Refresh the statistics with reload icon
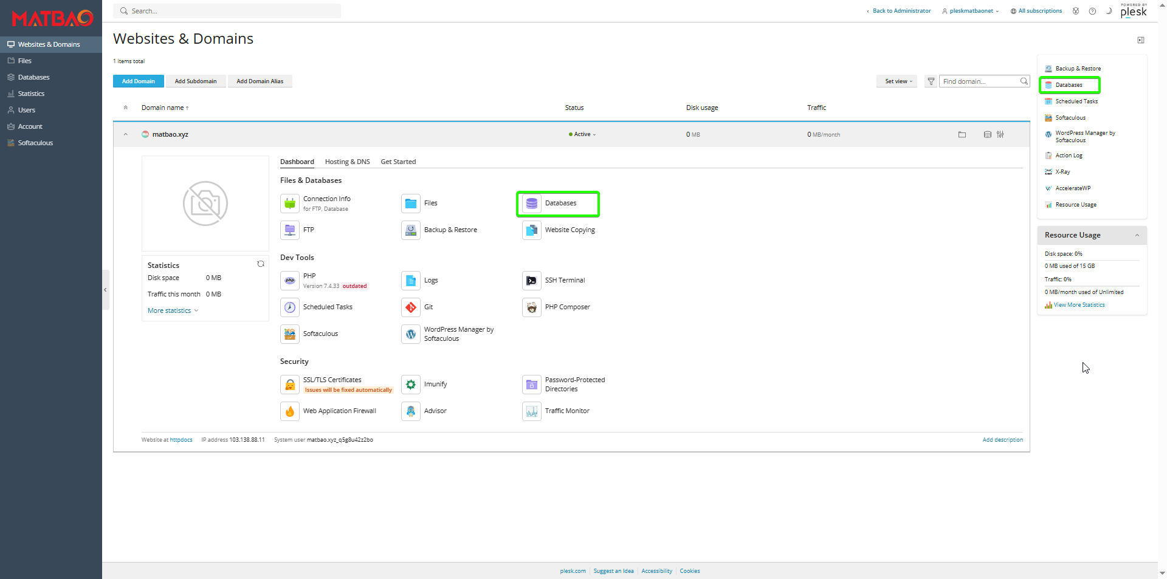This screenshot has height=579, width=1167. click(x=261, y=264)
